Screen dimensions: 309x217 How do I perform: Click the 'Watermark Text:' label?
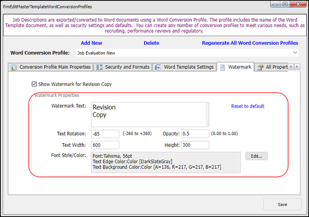[68, 106]
